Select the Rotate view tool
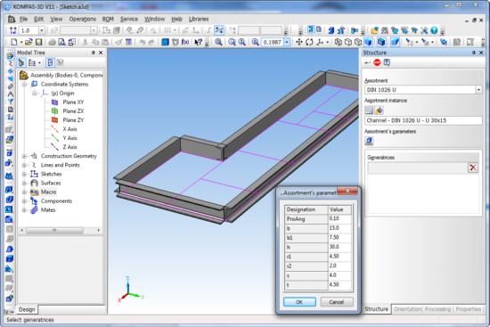 pyautogui.click(x=309, y=42)
